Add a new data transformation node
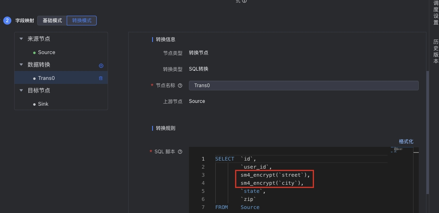This screenshot has height=213, width=439. (101, 65)
